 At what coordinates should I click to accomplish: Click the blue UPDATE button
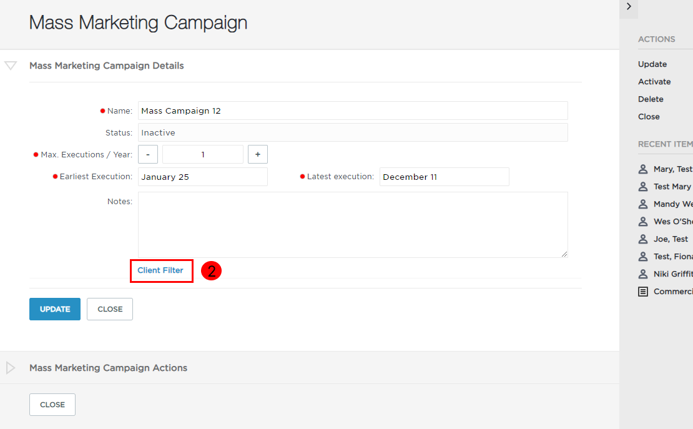pos(55,309)
